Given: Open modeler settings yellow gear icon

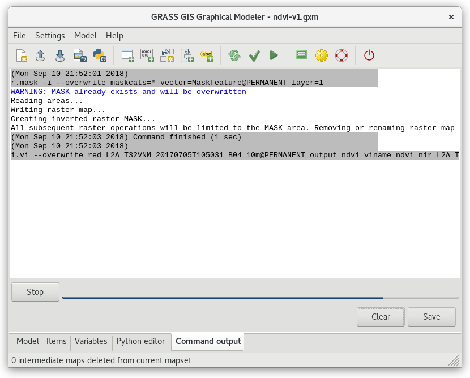Looking at the screenshot, I should tap(321, 55).
